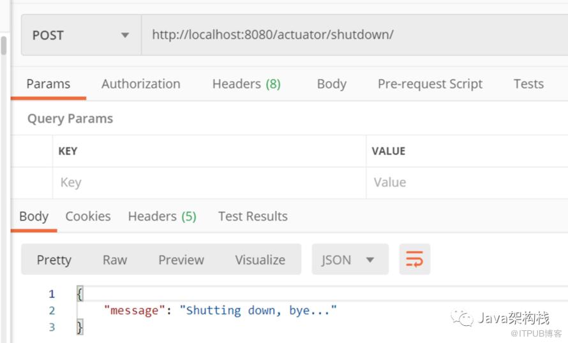Switch to the Authorization tab
568x343 pixels.
point(141,84)
